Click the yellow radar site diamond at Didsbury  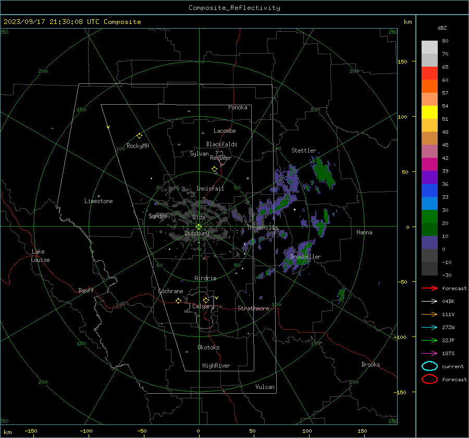(199, 227)
